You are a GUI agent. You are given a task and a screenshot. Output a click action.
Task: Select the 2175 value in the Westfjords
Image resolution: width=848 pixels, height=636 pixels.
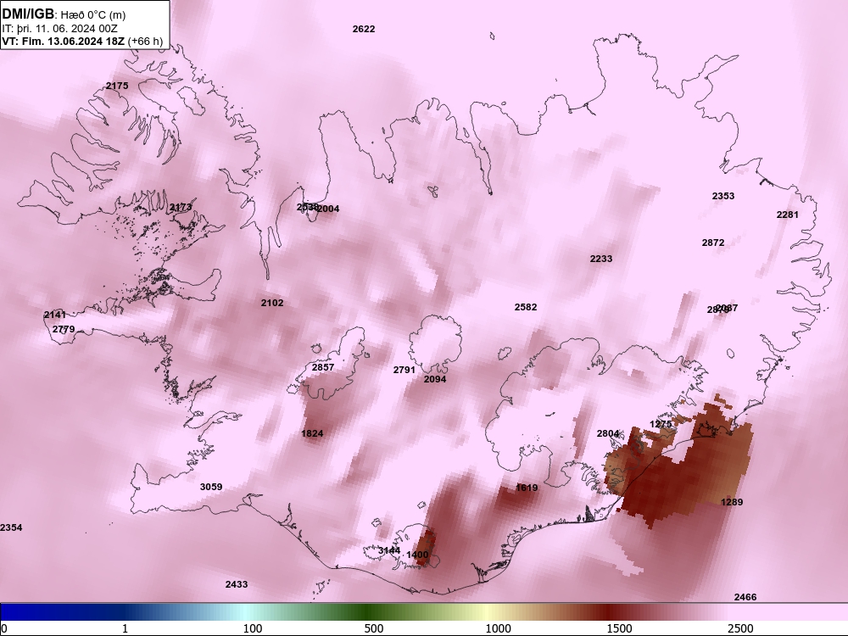click(117, 86)
